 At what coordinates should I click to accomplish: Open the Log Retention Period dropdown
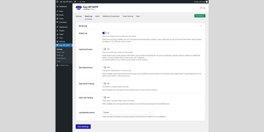(x=127, y=112)
